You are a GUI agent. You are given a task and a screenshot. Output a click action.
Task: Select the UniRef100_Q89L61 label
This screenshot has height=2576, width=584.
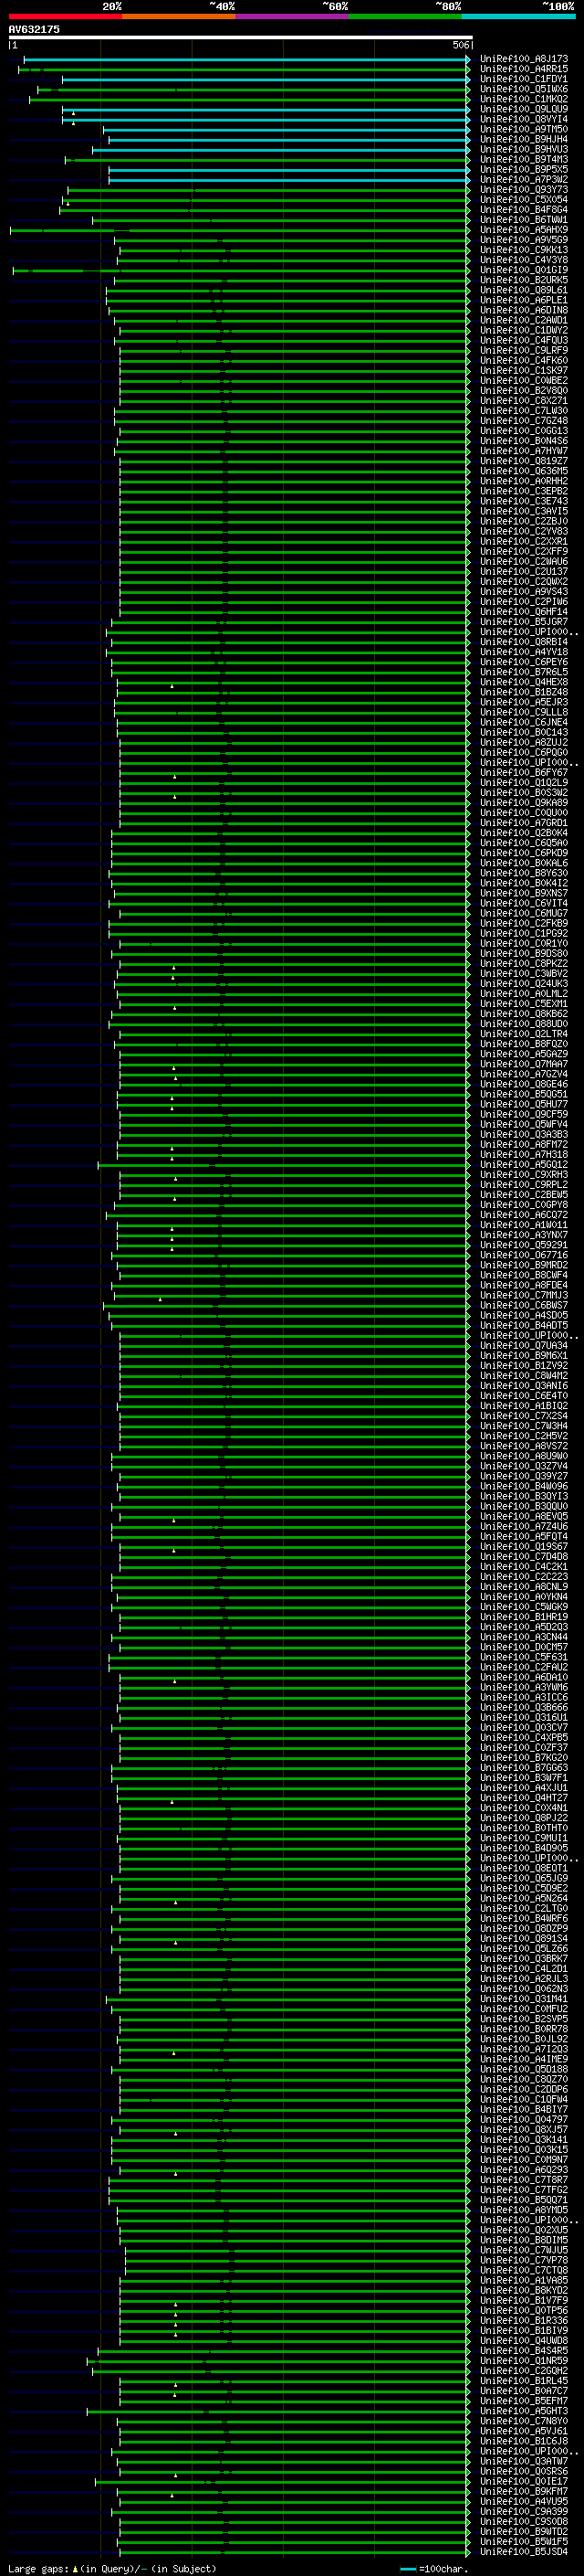(523, 290)
